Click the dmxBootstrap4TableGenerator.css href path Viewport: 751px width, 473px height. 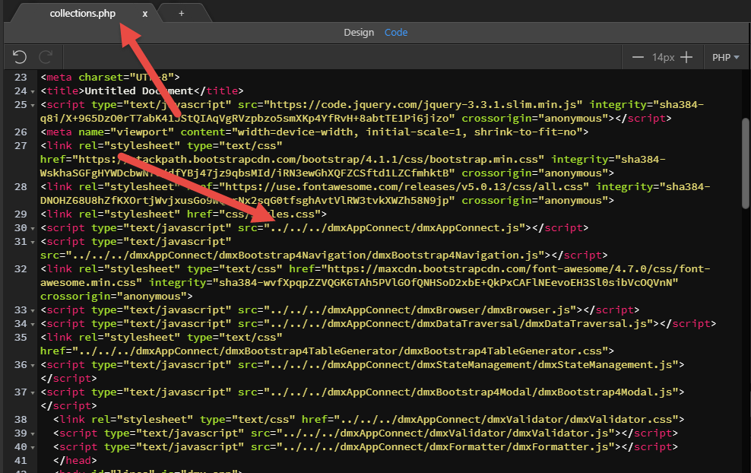(x=340, y=351)
